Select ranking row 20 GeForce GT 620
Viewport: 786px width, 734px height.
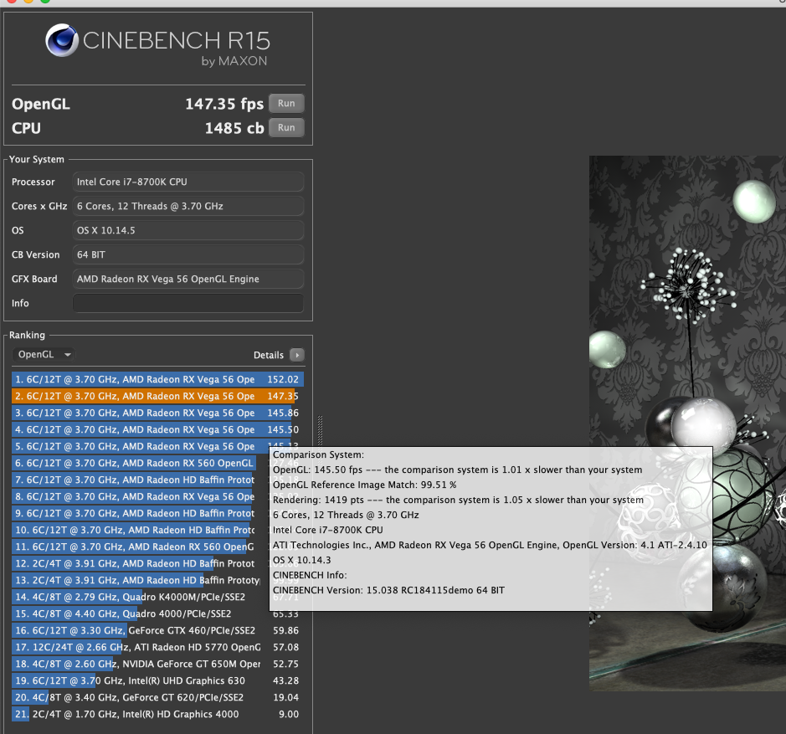pos(157,697)
